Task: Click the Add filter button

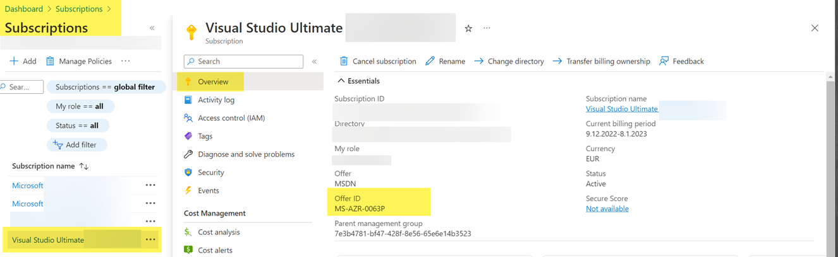Action: pos(76,144)
